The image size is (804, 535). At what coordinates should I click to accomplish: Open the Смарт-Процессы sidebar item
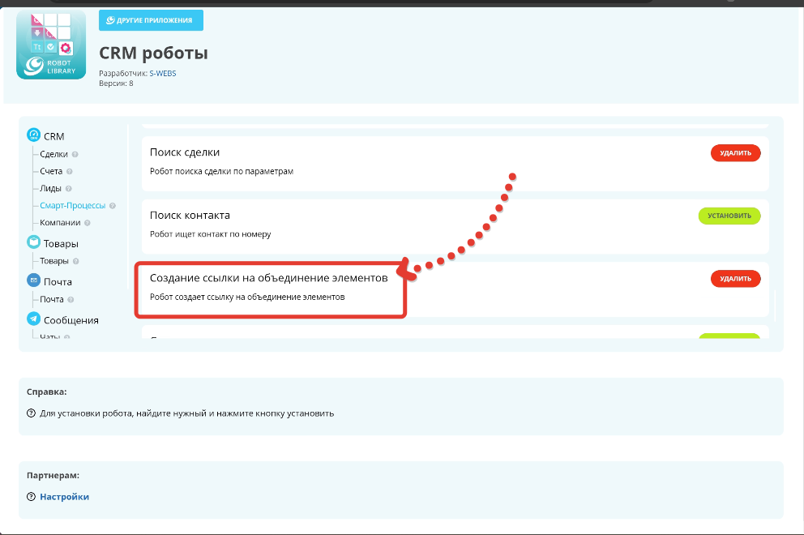(73, 206)
